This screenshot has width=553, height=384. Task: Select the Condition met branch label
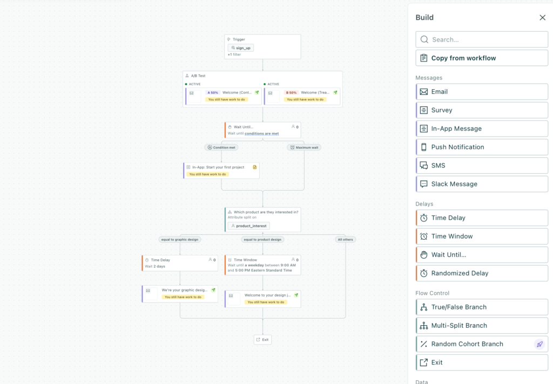click(x=221, y=147)
